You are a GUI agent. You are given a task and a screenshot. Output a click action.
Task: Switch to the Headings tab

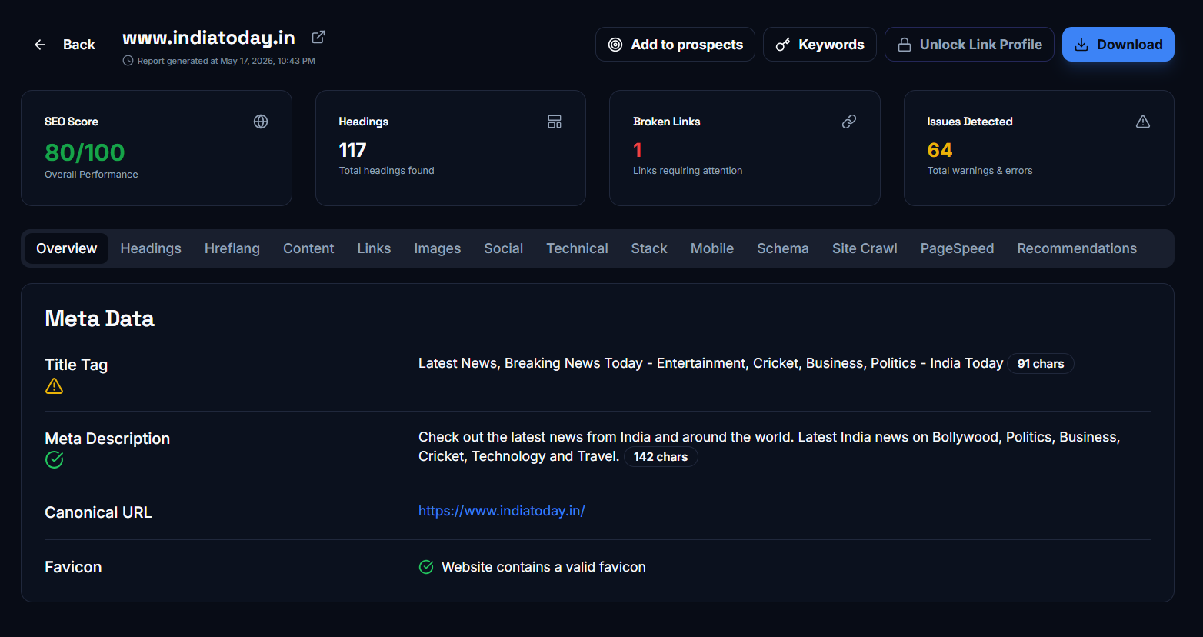point(151,248)
